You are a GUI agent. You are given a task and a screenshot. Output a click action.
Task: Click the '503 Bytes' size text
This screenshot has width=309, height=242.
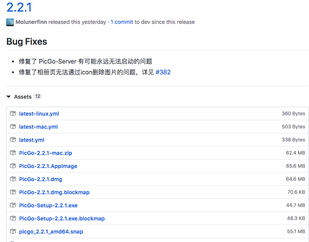pyautogui.click(x=294, y=127)
